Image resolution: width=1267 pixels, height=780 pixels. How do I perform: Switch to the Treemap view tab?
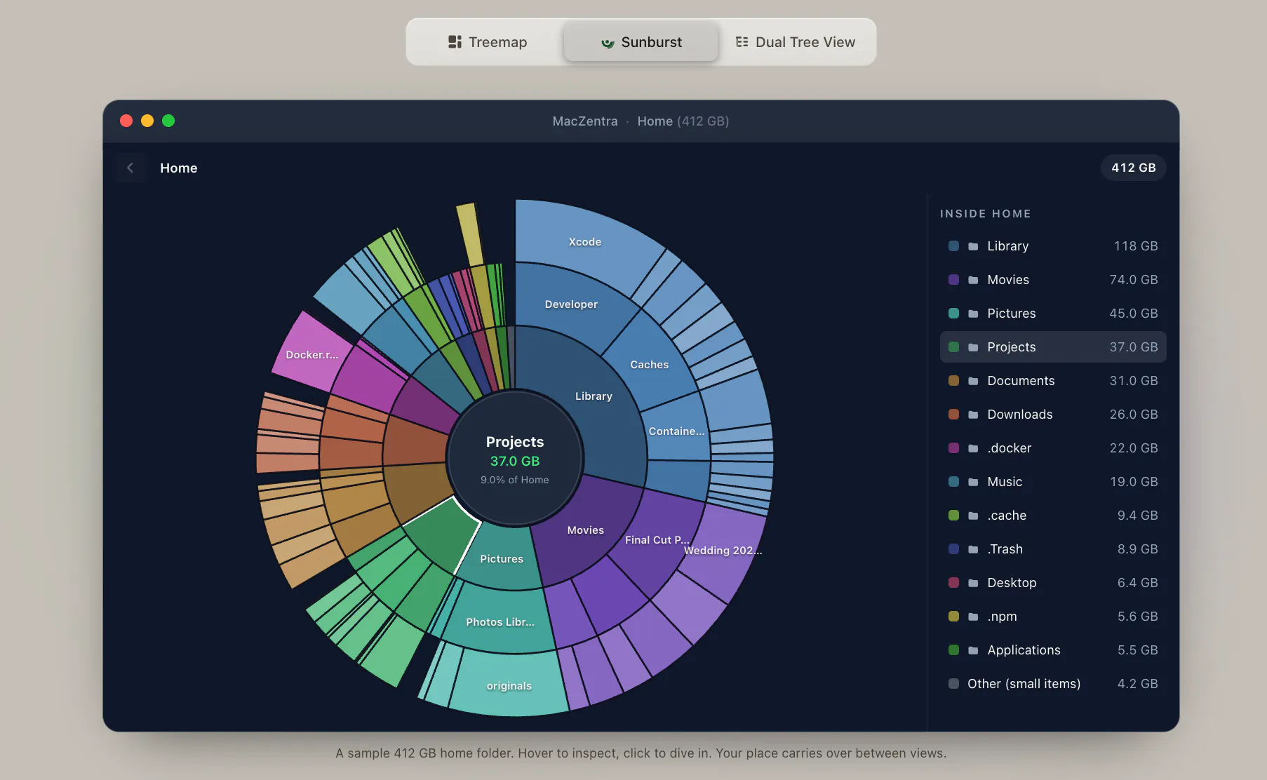[488, 42]
